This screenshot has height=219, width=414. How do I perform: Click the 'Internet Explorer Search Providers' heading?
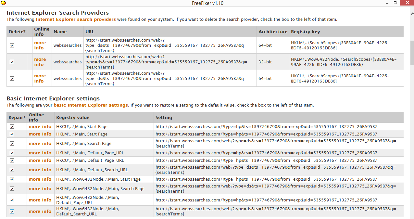click(x=58, y=13)
